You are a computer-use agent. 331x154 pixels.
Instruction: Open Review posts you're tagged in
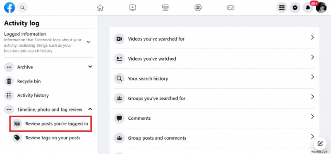click(50, 124)
